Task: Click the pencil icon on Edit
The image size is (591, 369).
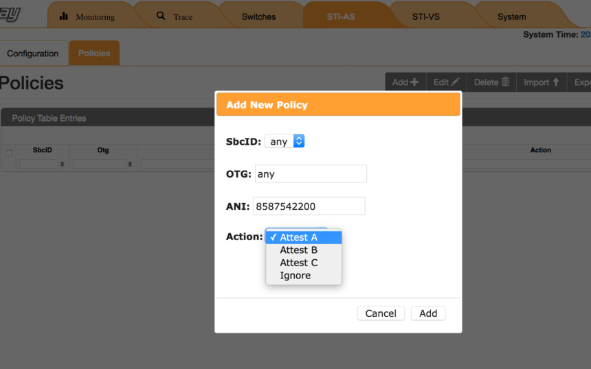Action: coord(455,82)
